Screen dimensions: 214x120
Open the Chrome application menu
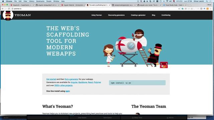(x=9, y=1)
